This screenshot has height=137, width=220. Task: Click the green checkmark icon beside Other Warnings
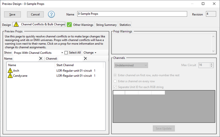(69, 25)
